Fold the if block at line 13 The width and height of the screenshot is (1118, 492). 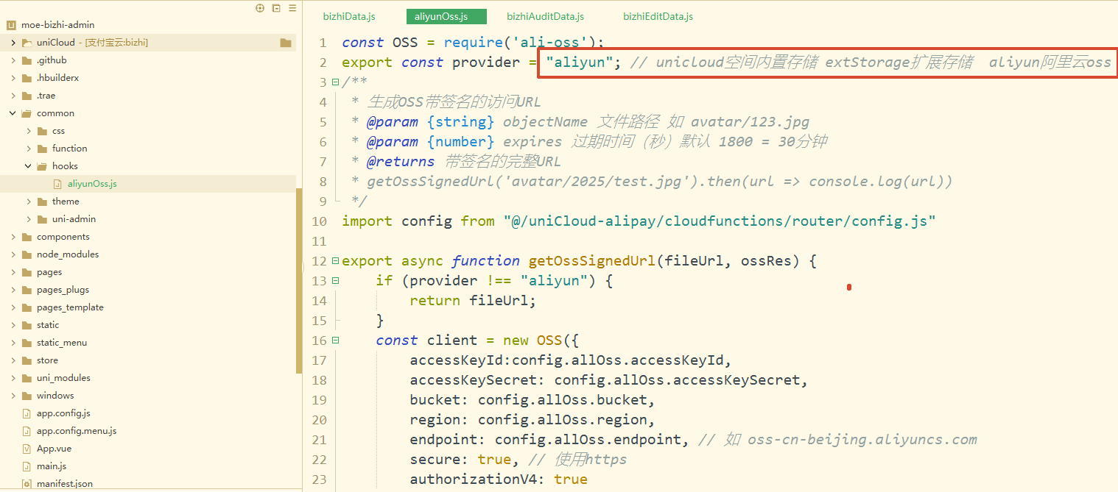click(335, 281)
